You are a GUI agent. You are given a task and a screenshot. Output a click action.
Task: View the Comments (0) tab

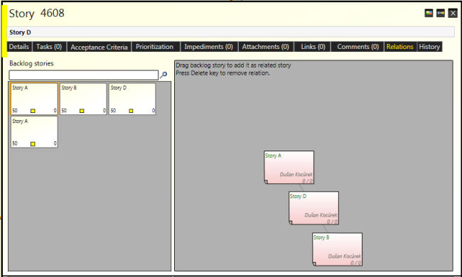coord(358,47)
